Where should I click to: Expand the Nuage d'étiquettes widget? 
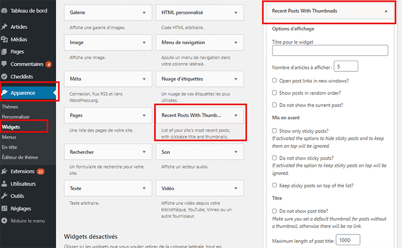(x=236, y=79)
